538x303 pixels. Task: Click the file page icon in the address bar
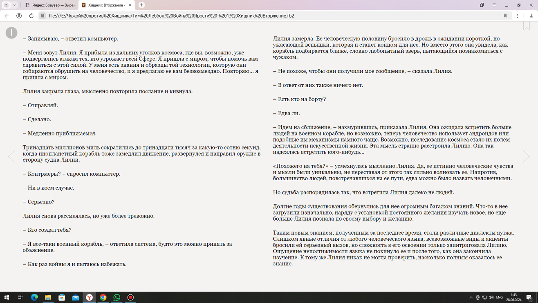click(43, 16)
